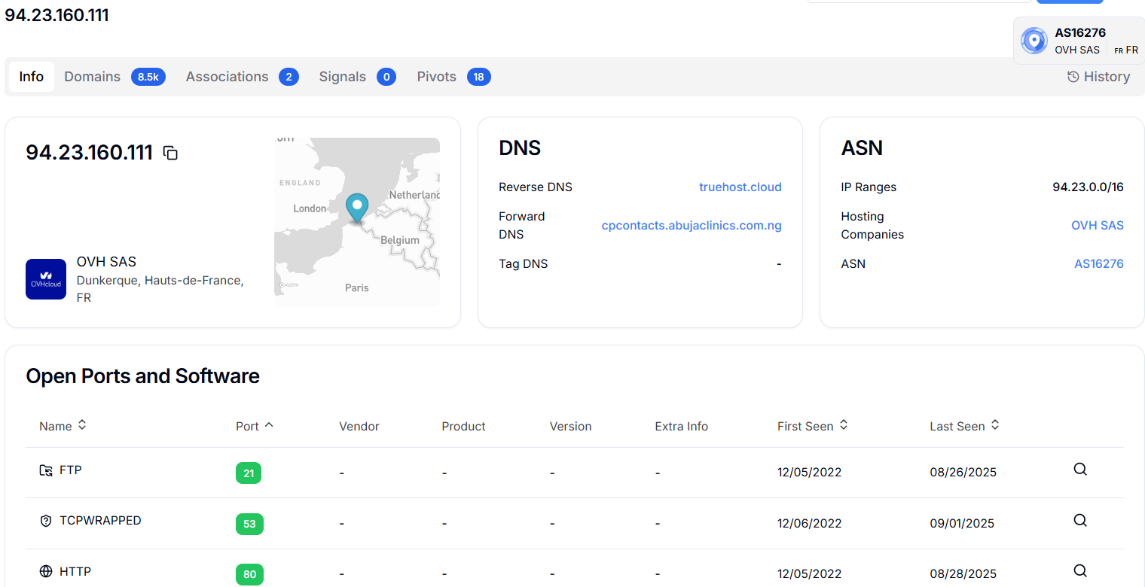Sort the table by Port
The width and height of the screenshot is (1145, 587).
pyautogui.click(x=255, y=426)
